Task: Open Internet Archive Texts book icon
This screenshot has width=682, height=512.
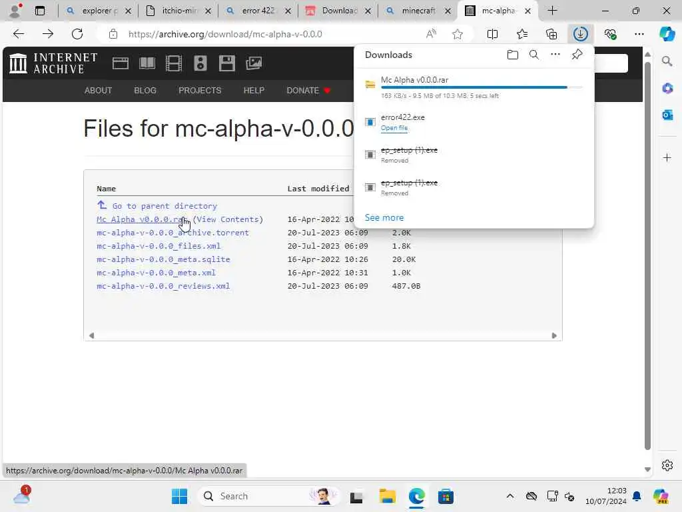Action: point(147,63)
